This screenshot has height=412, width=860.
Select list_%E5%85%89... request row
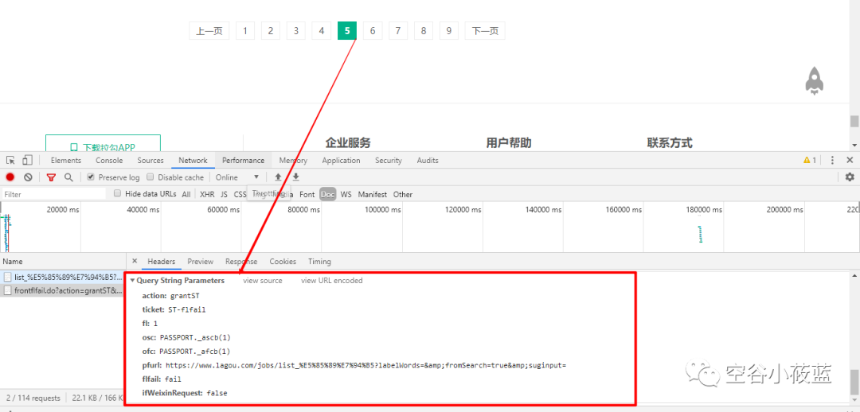tap(63, 277)
